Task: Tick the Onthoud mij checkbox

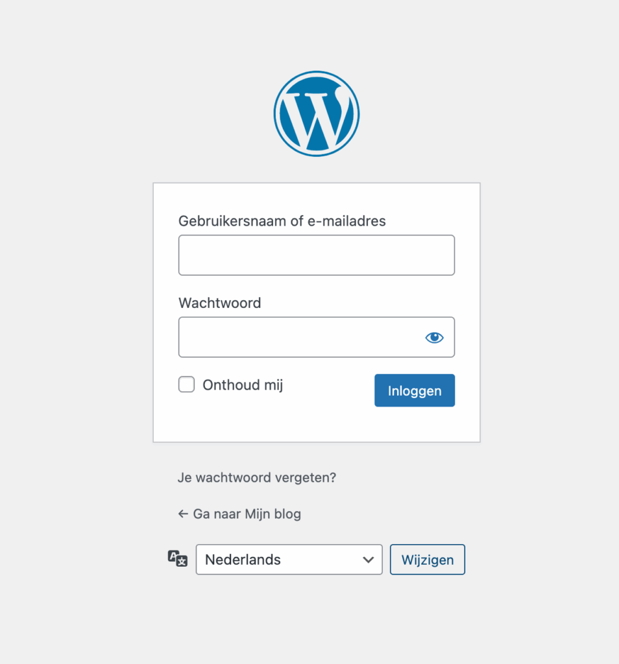Action: point(186,385)
